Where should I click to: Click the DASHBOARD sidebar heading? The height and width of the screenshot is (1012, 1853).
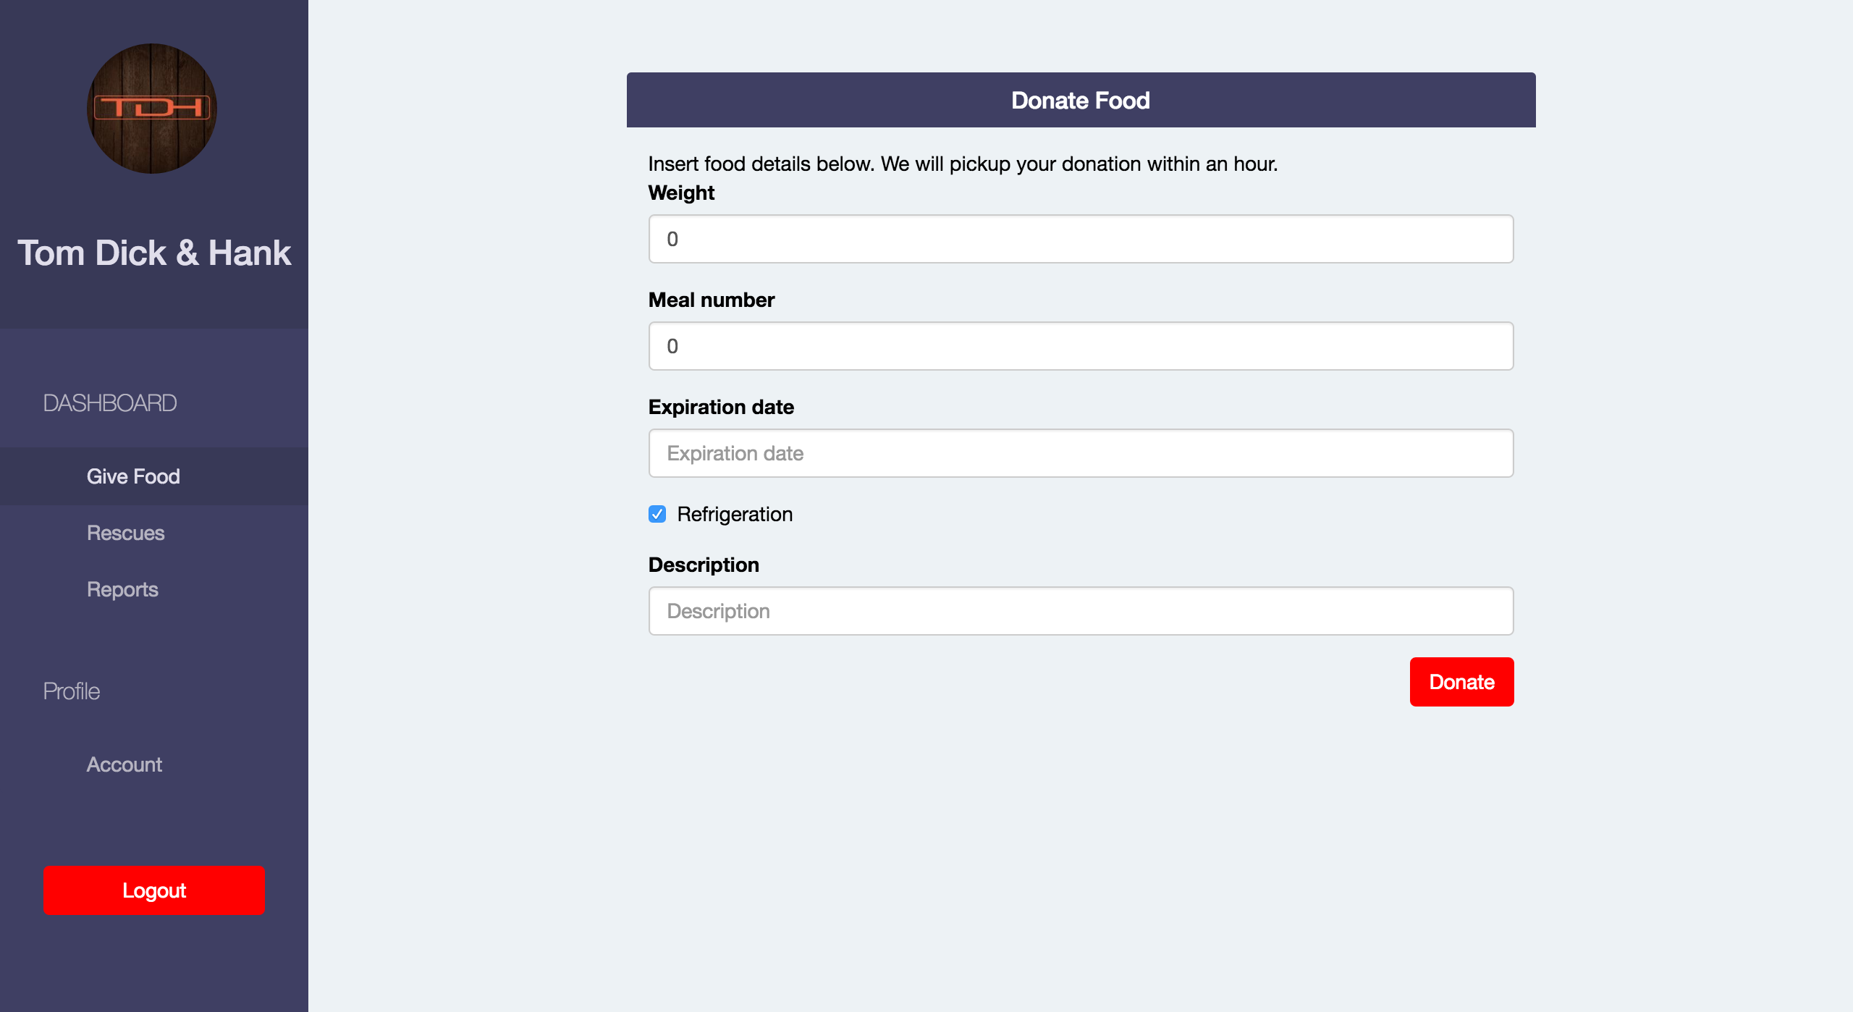tap(110, 402)
